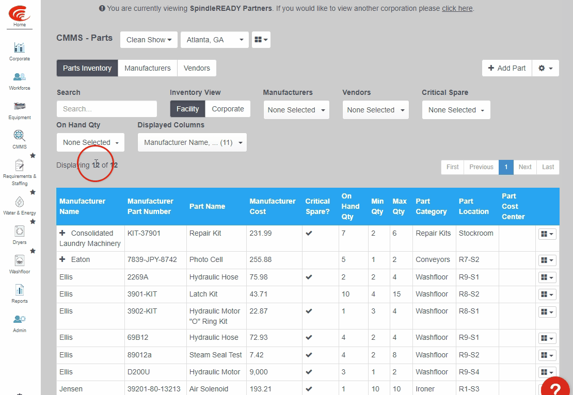
Task: Open the Clean Show dropdown
Action: (149, 39)
